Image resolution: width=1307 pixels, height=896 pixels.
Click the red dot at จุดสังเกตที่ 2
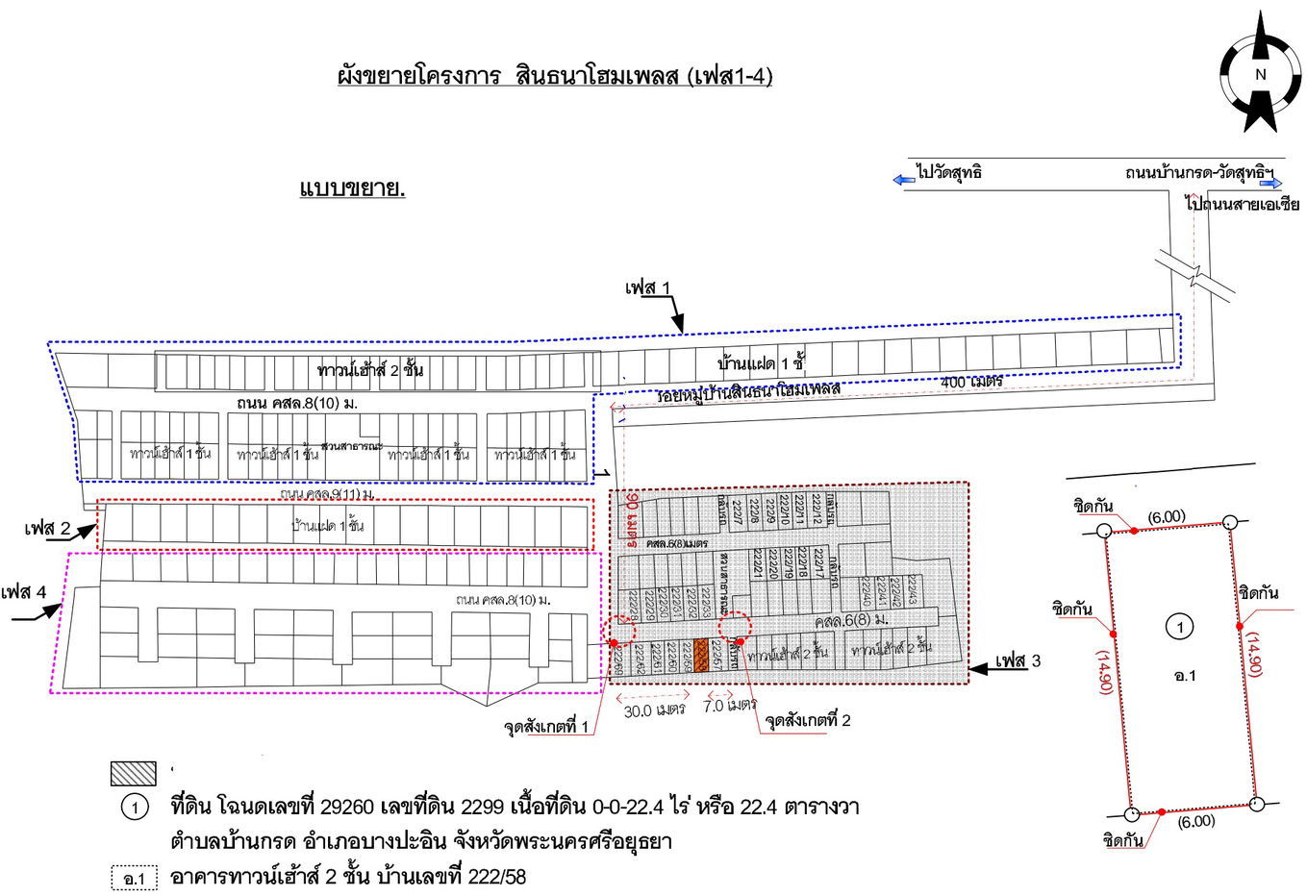740,641
